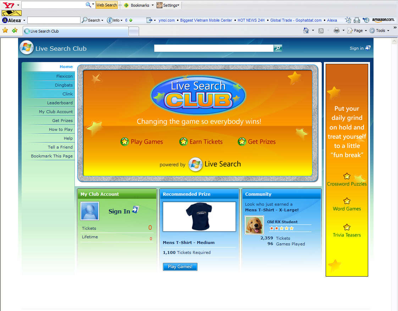Screen dimensions: 398x311
Task: Open the Yahoo search magnifier dropdown arrow
Action: pyautogui.click(x=93, y=4)
